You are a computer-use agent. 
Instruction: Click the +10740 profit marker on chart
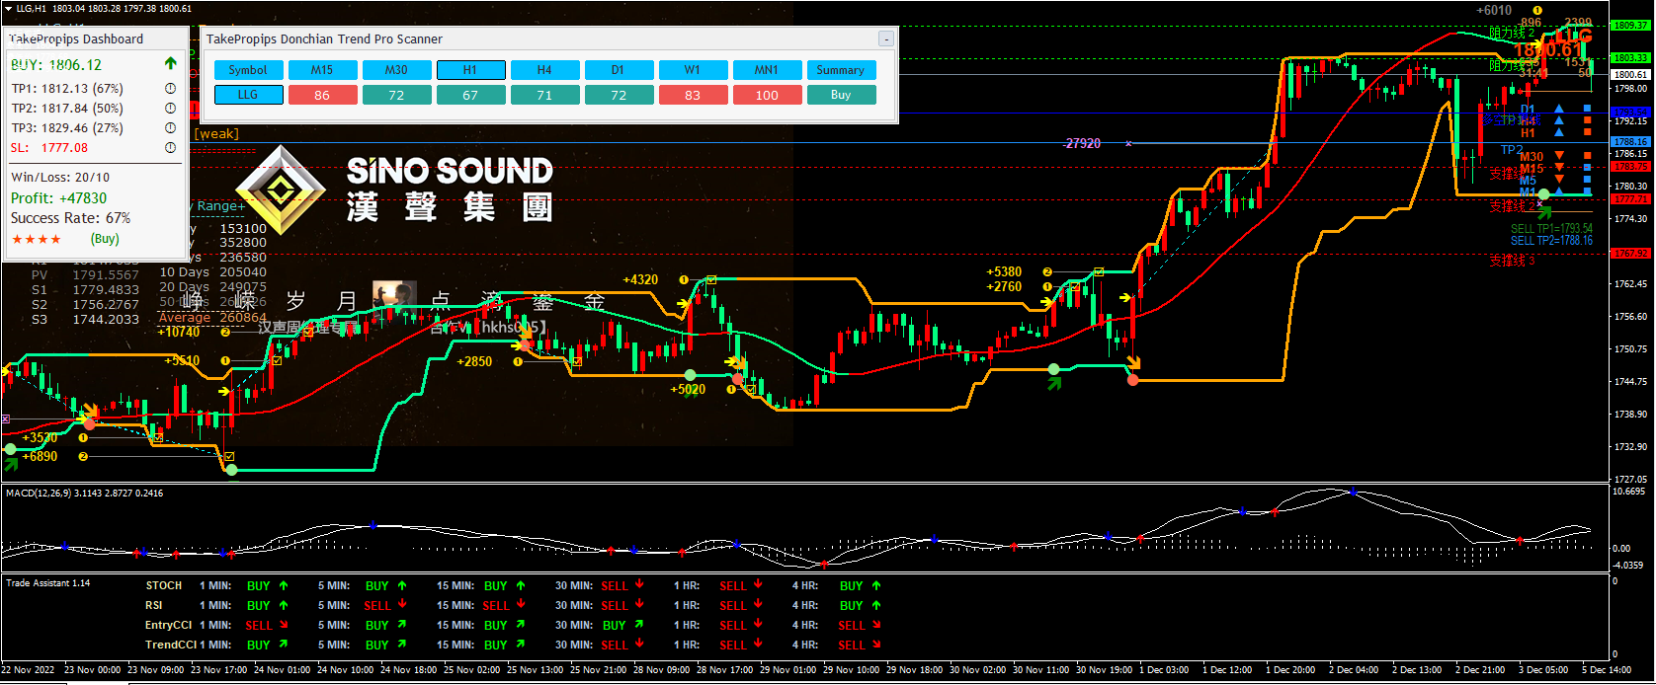tap(179, 332)
